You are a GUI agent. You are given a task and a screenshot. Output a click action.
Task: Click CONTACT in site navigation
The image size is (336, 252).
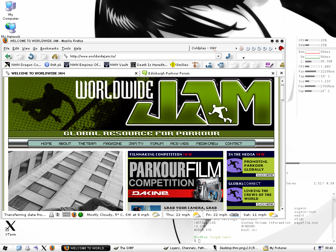tap(234, 144)
